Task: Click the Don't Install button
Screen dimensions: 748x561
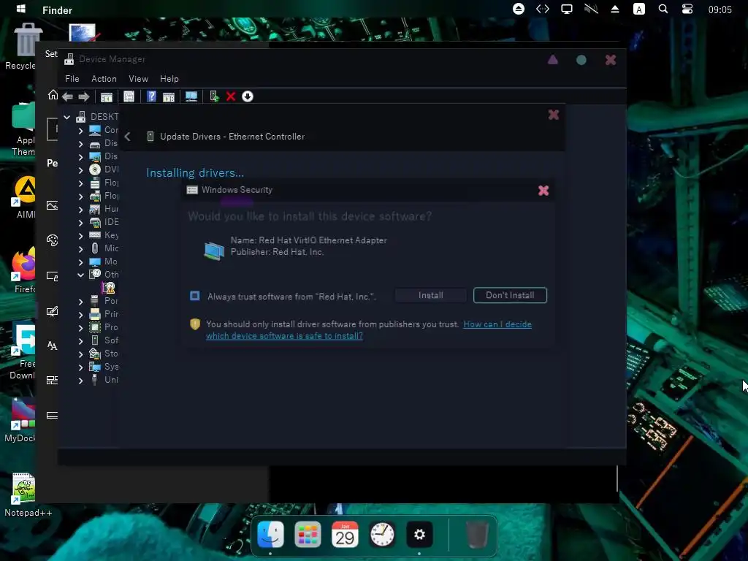Action: click(x=510, y=295)
